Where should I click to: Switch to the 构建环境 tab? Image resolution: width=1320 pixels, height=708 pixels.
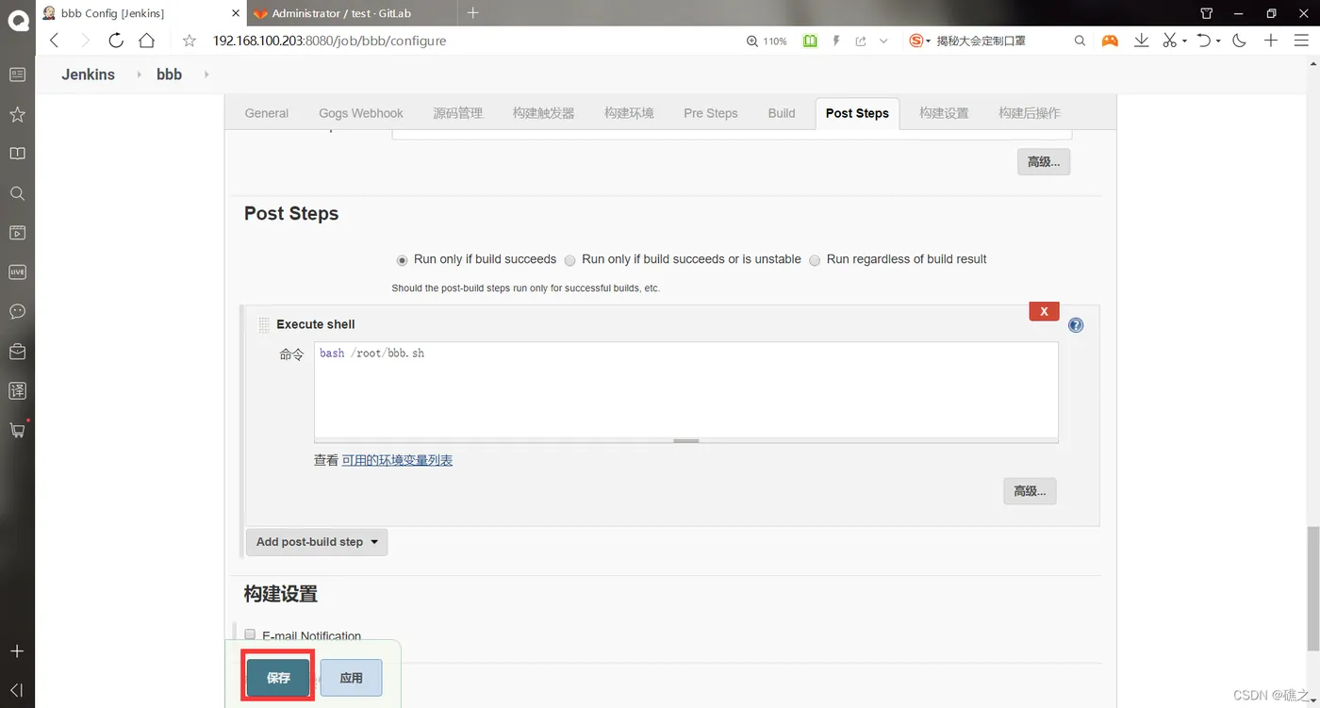(x=629, y=113)
